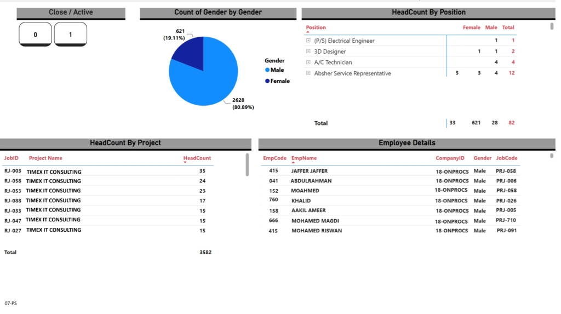Click the 2628 (80.89%) pie label
This screenshot has height=314, width=561.
point(243,104)
